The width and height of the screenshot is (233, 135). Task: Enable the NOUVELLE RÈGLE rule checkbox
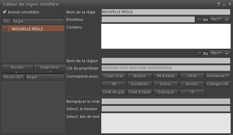click(x=5, y=29)
